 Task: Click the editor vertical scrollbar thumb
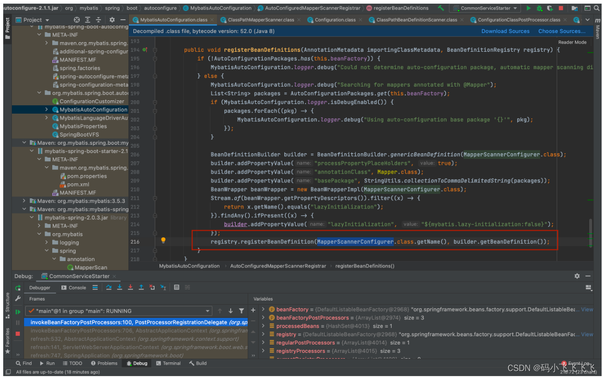[591, 234]
